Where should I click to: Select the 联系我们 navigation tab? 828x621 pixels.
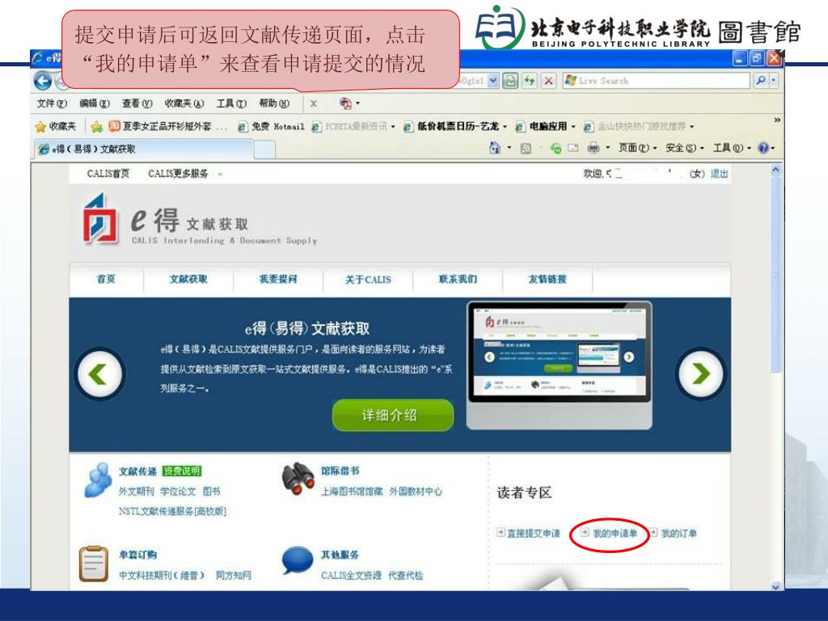(458, 279)
